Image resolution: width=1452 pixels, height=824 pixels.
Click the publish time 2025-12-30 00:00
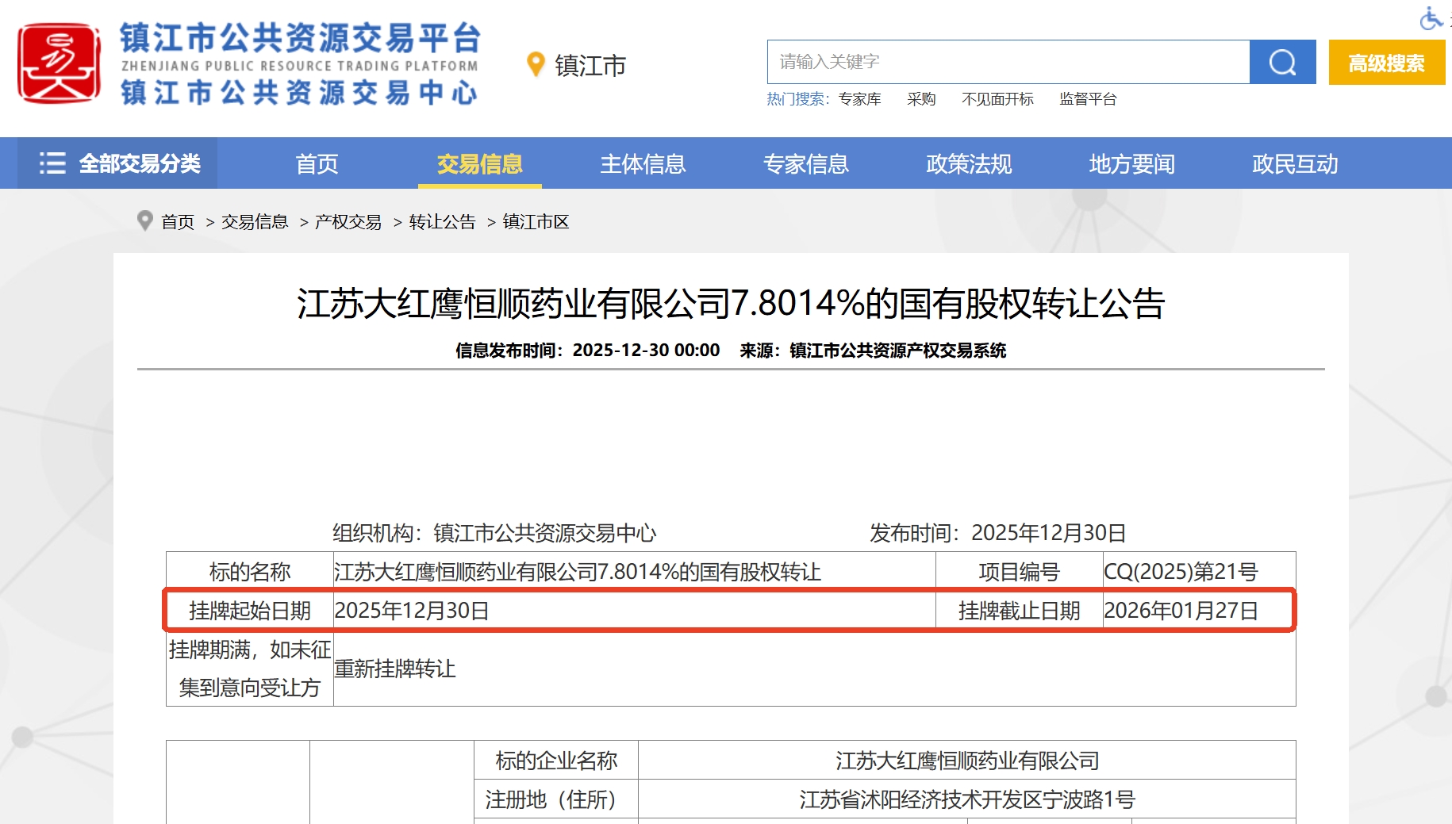(646, 351)
